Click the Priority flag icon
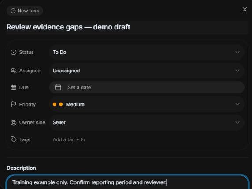Viewport: 252px width, 189px height. [14, 104]
